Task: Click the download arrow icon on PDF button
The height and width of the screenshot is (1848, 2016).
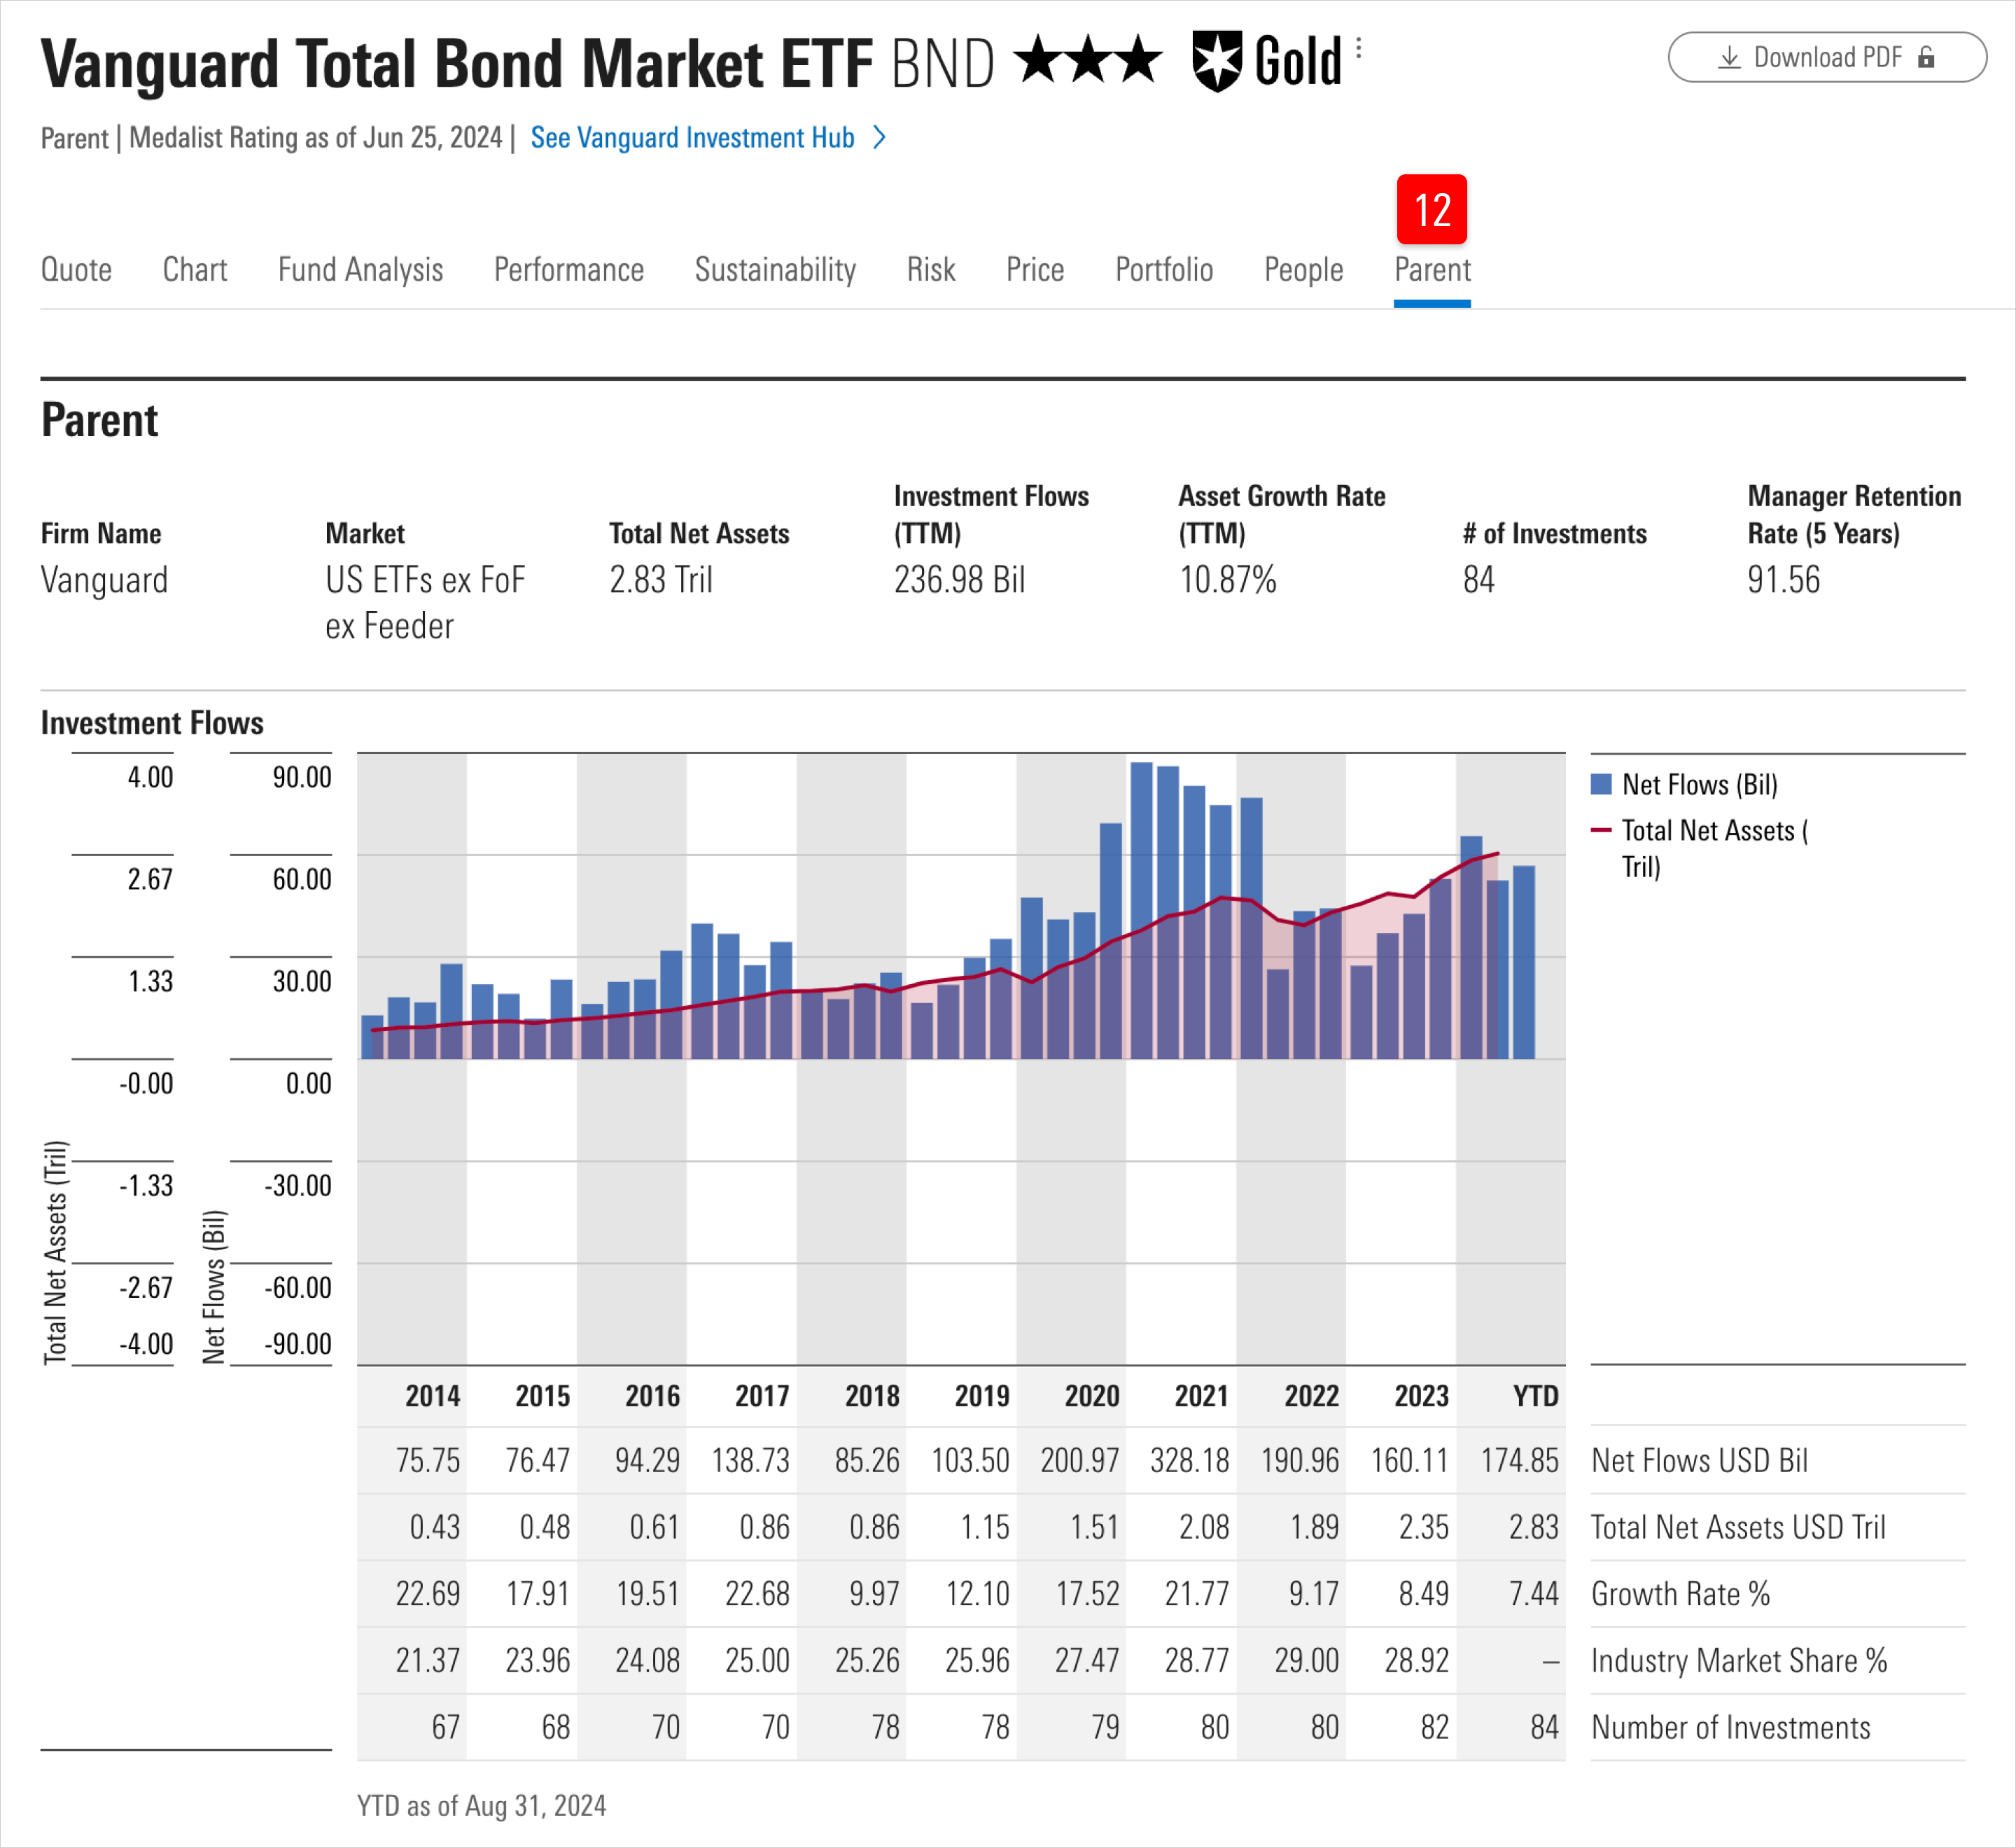Action: (x=1728, y=57)
